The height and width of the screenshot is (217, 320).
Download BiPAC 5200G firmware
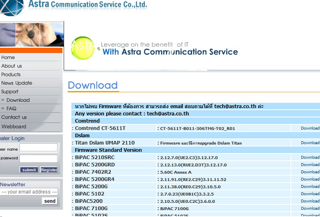coord(310,187)
